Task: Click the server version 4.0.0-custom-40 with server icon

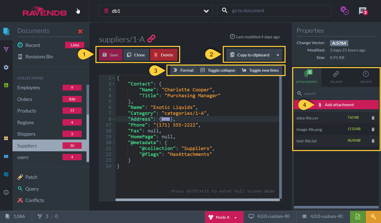Action: [x=322, y=216]
